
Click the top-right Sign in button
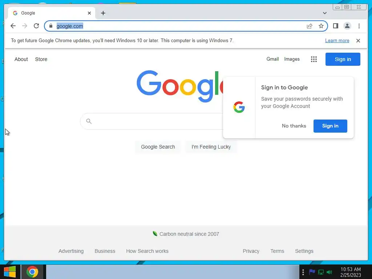[x=343, y=59]
